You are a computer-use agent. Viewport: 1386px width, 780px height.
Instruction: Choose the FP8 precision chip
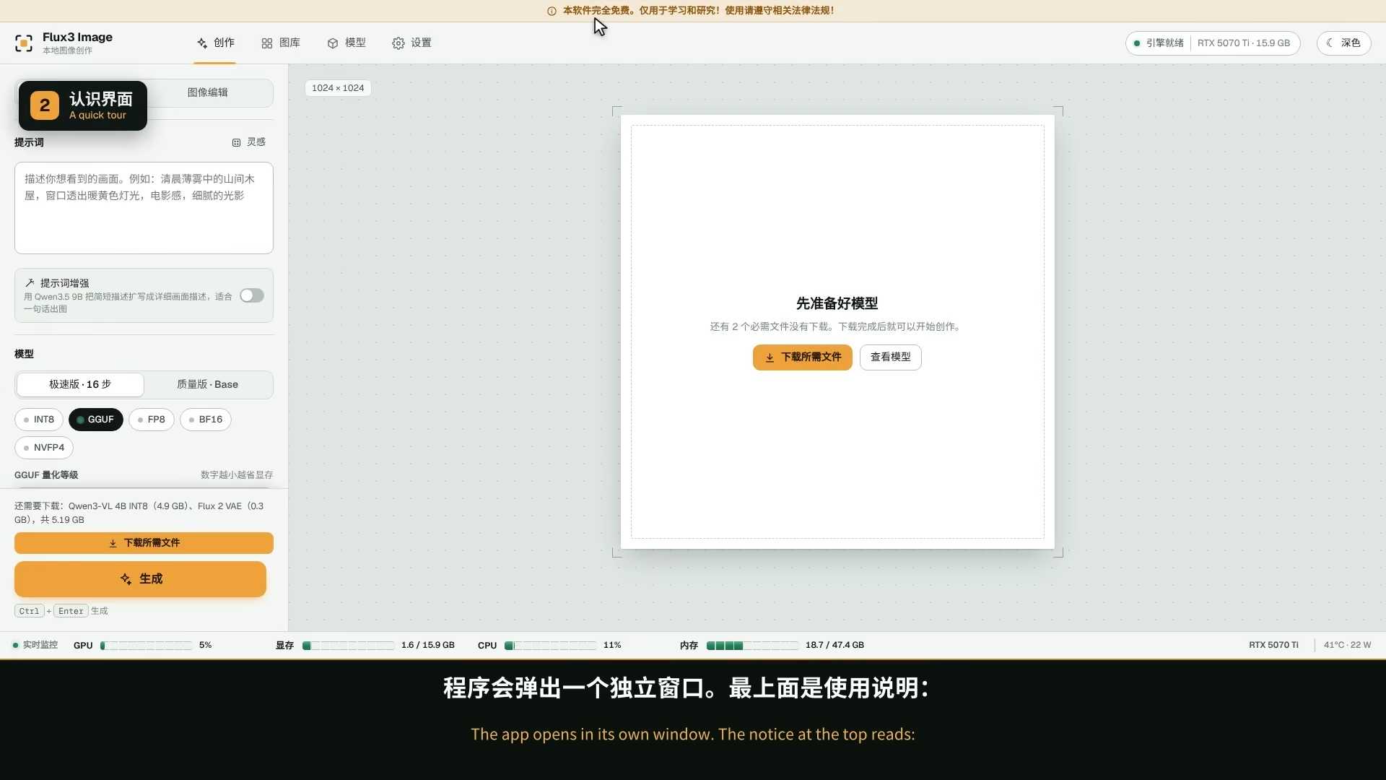152,420
